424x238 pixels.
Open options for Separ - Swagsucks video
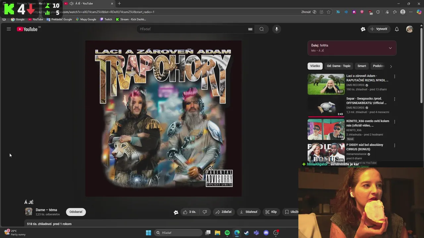tap(394, 99)
